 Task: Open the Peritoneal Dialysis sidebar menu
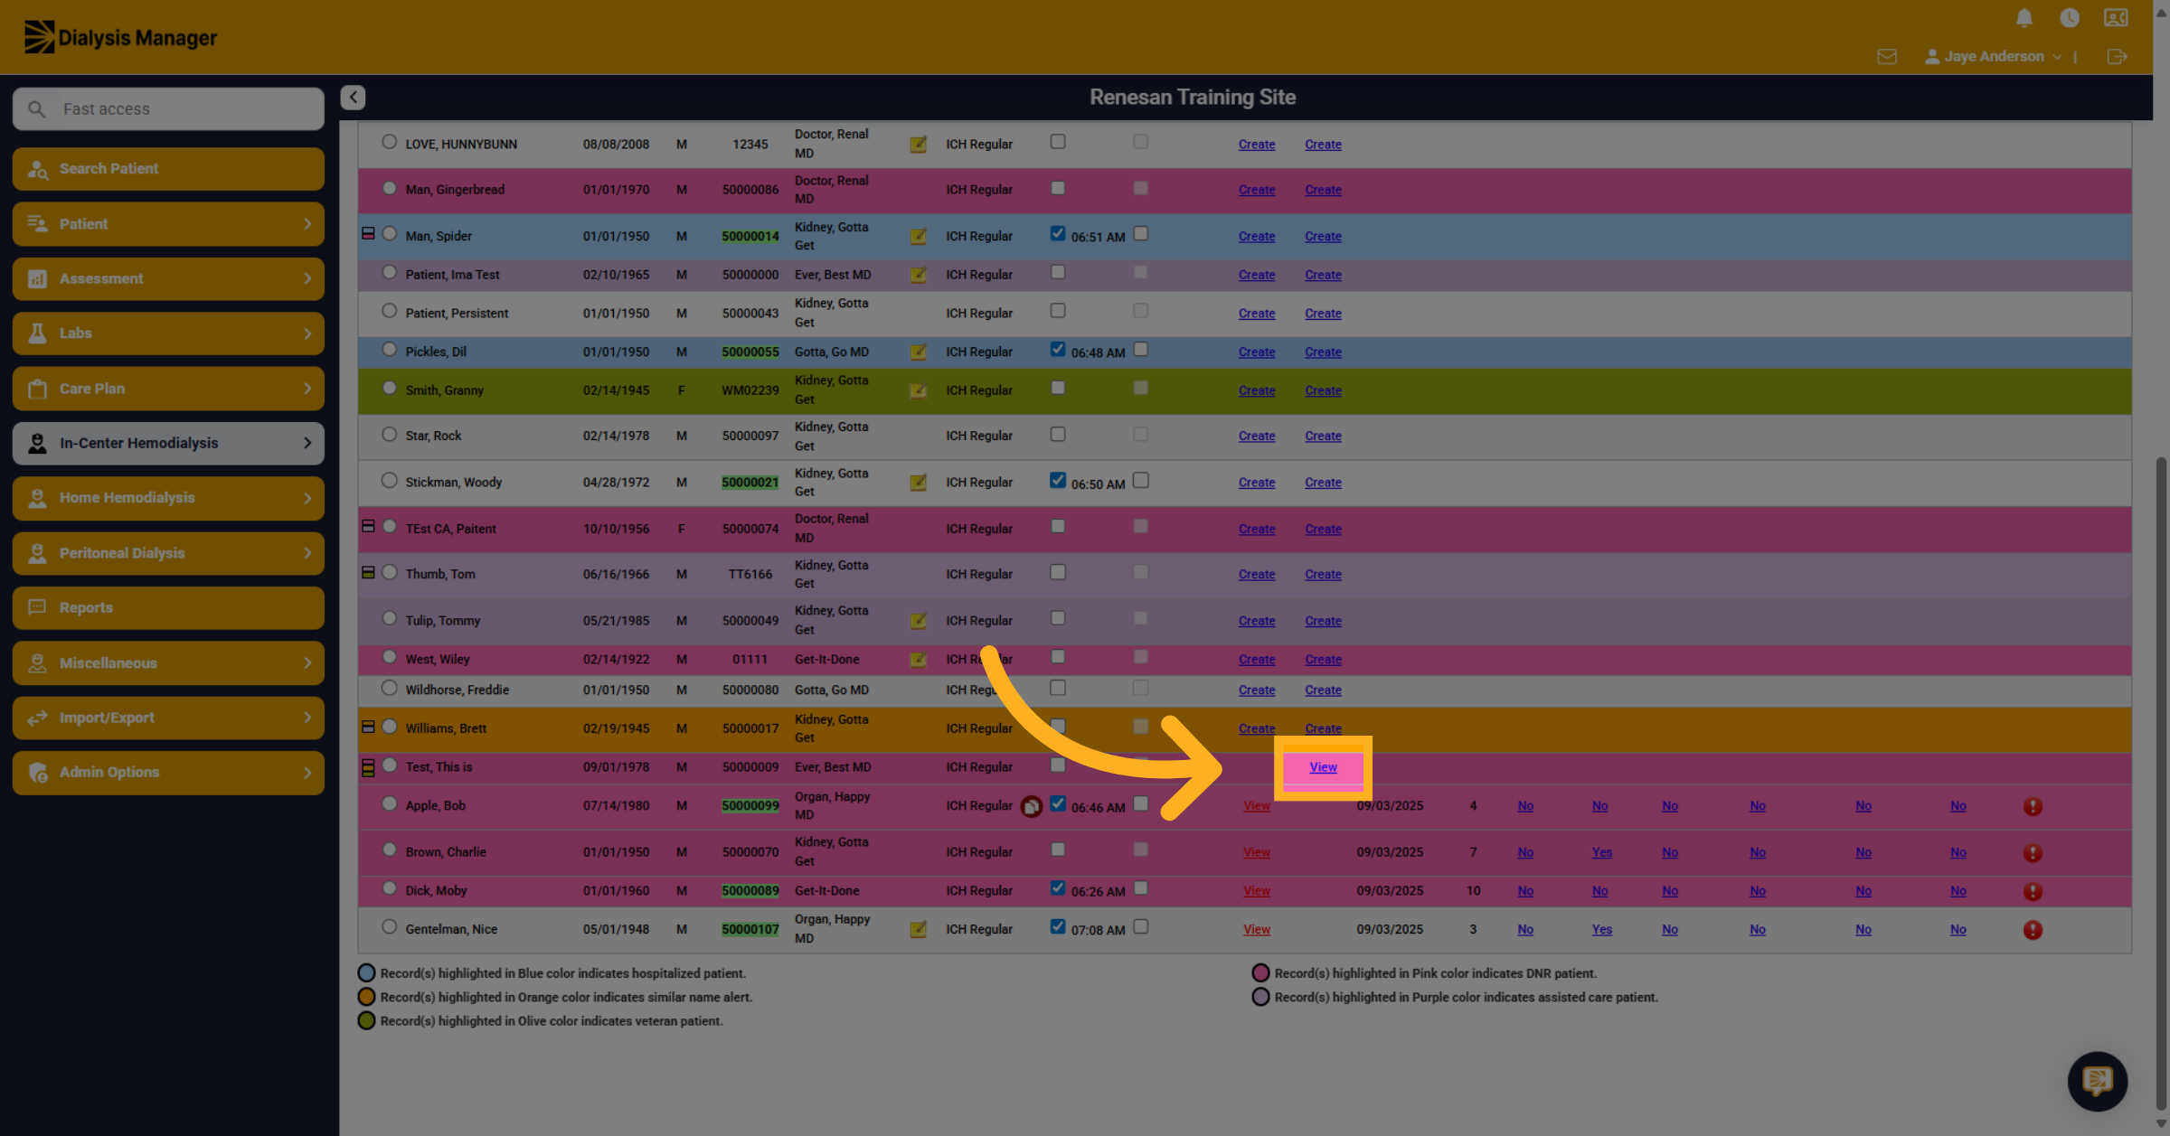click(168, 553)
